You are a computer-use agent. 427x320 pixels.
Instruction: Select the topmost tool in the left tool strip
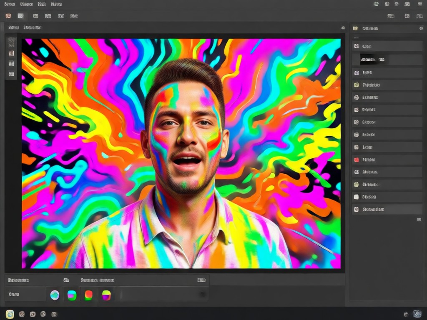tap(11, 42)
